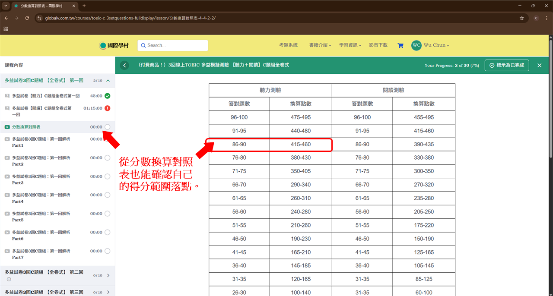Open a new browser tab

pos(84,6)
